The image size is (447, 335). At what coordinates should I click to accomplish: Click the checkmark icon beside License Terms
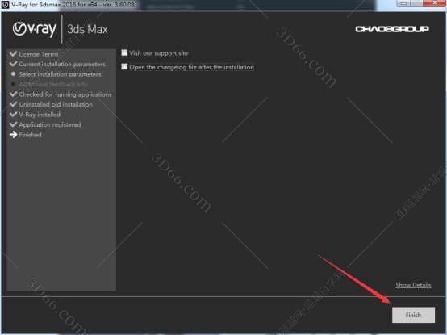(13, 53)
